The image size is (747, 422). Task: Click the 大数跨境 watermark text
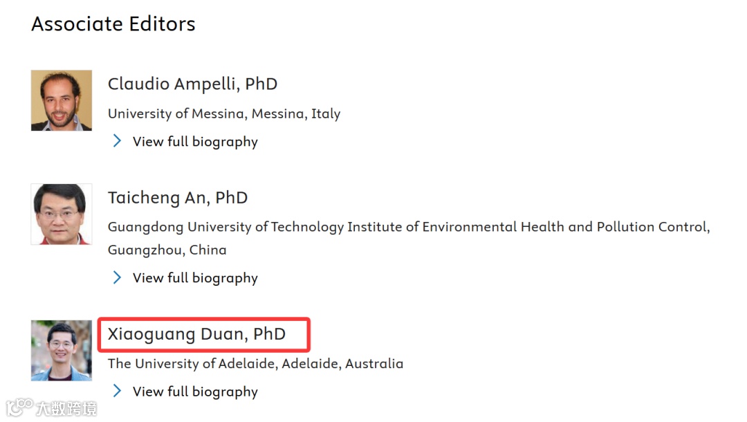pos(66,408)
